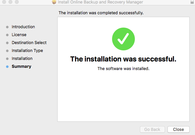
Task: Click the first gray window control button
Action: [4, 2]
